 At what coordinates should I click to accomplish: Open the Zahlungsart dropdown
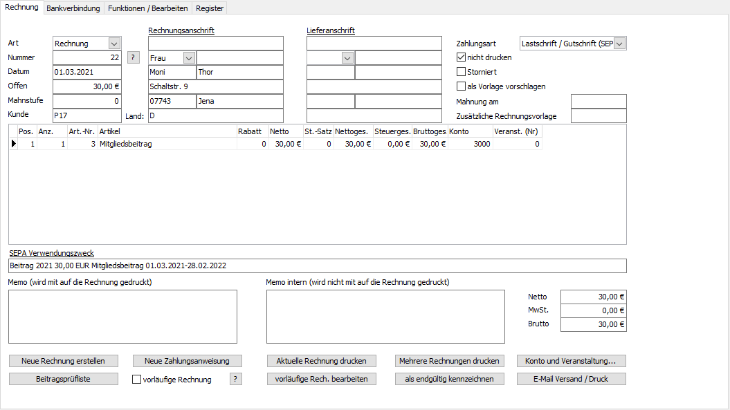pyautogui.click(x=619, y=44)
